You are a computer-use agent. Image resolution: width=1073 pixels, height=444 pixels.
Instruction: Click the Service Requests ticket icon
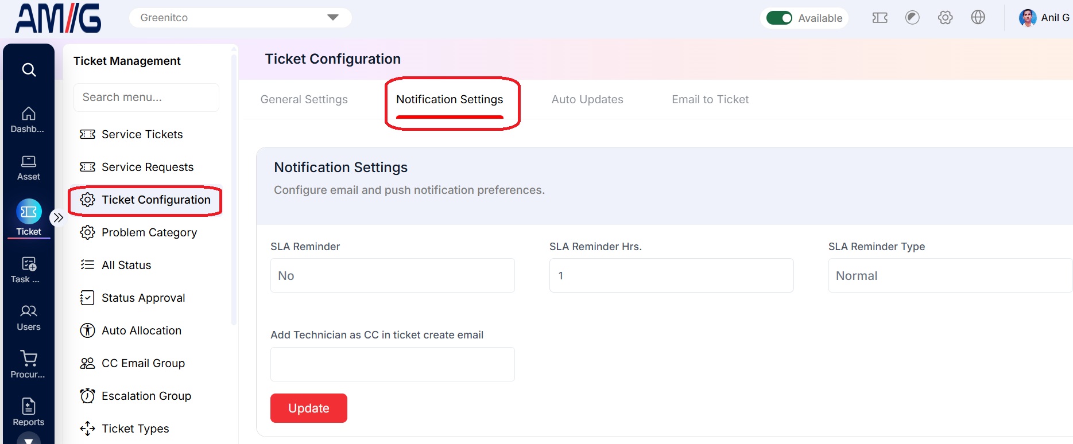[87, 167]
